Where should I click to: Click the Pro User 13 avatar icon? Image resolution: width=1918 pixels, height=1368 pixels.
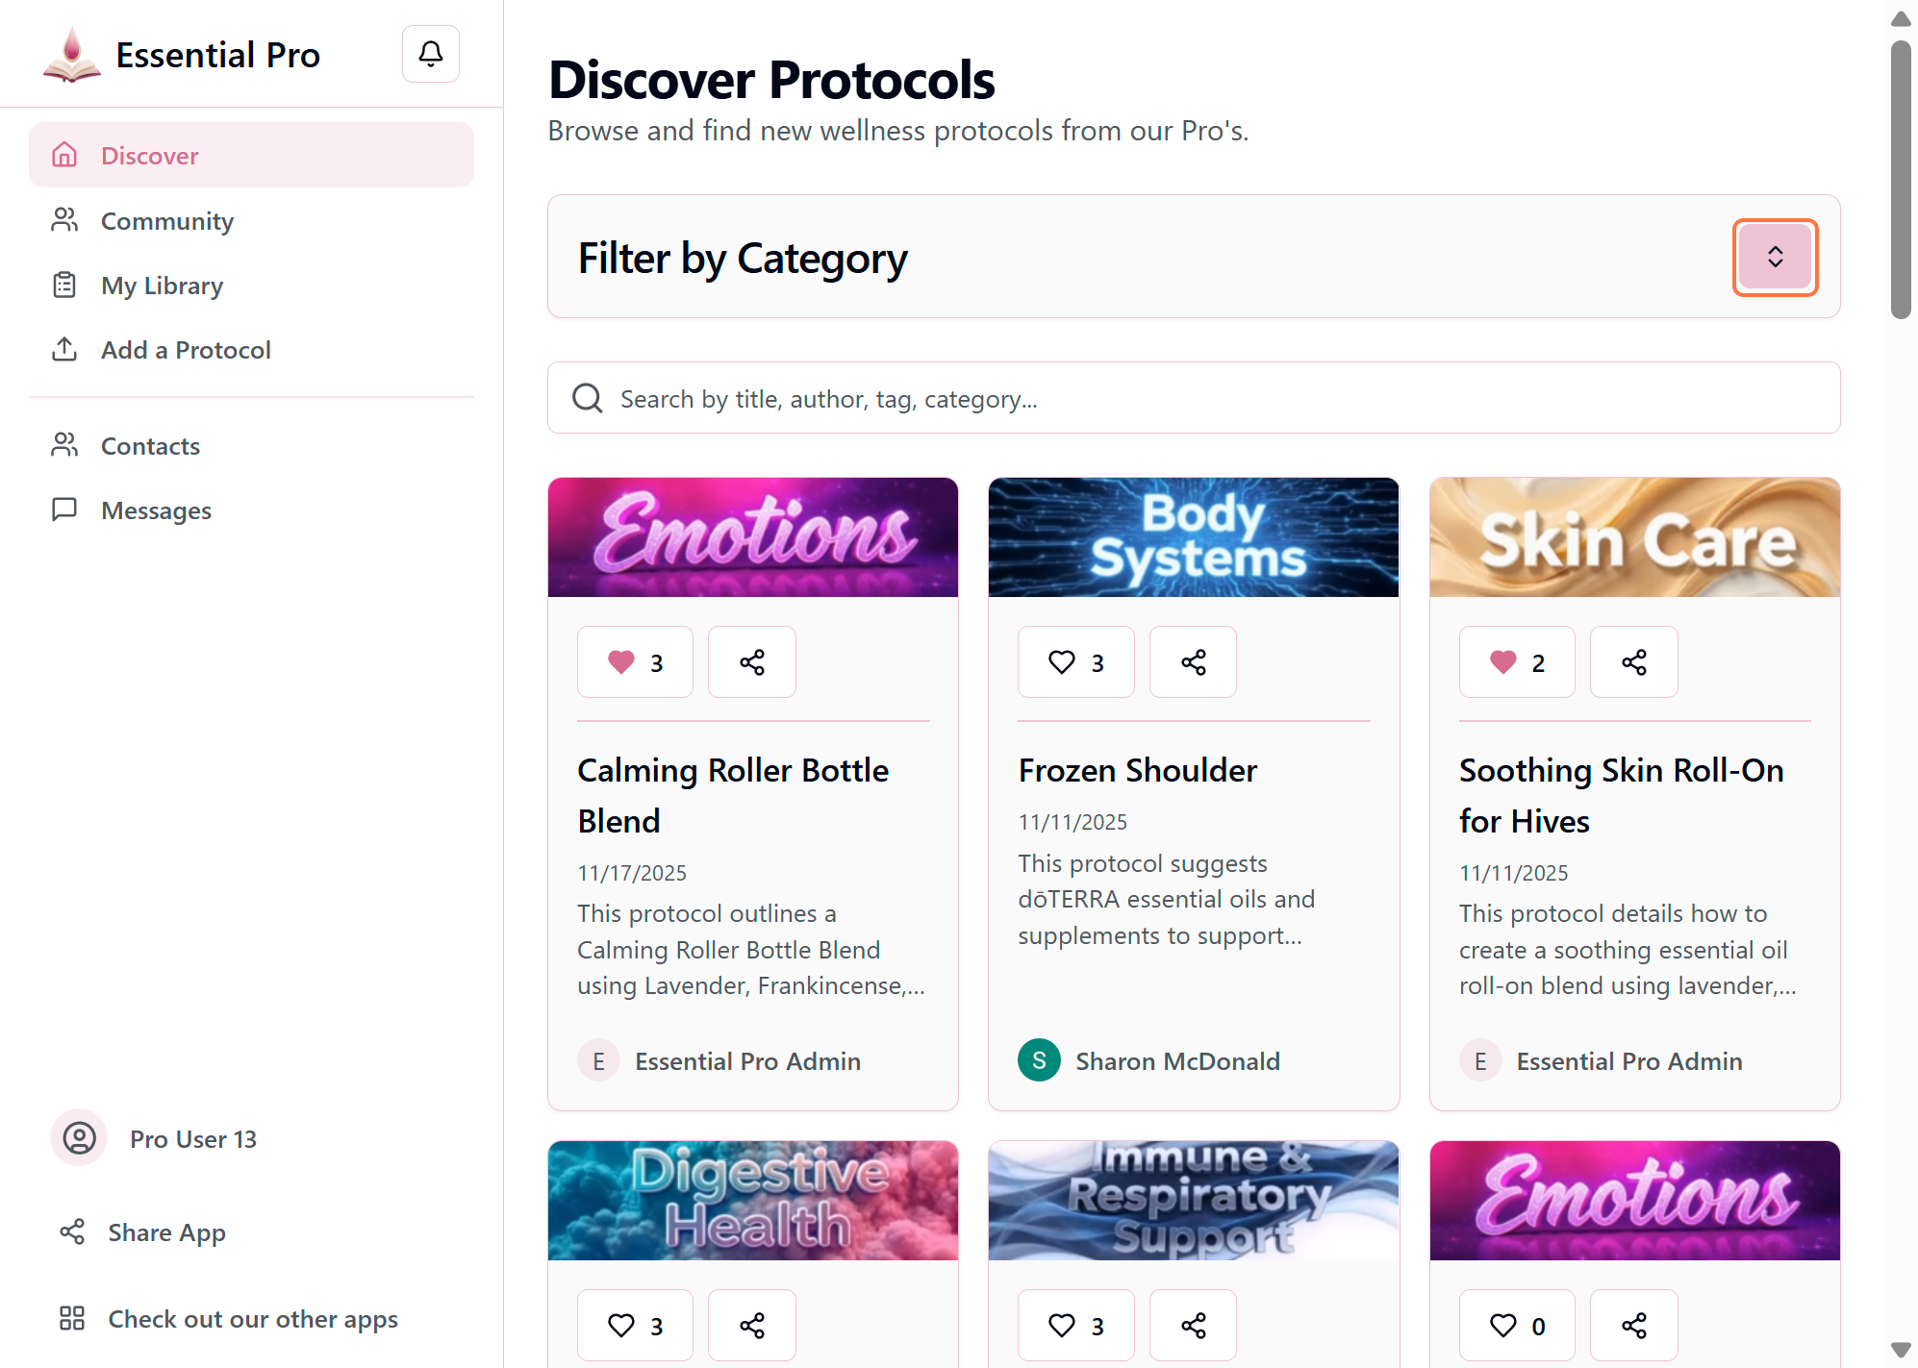[79, 1138]
